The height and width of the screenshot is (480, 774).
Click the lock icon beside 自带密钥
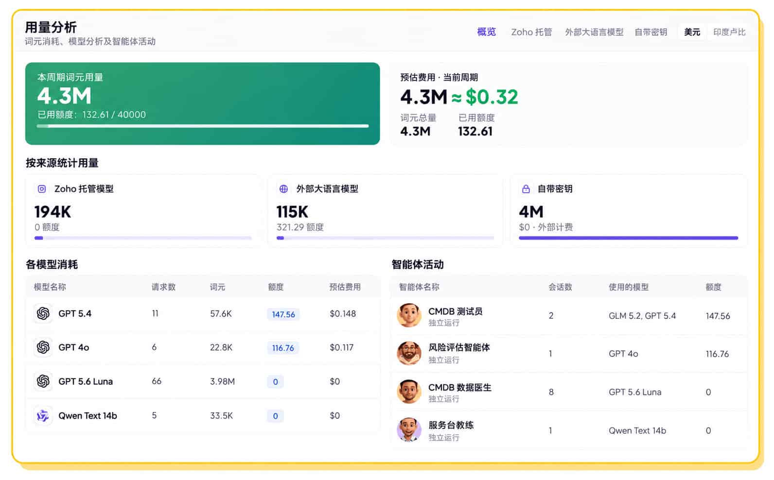click(x=526, y=189)
